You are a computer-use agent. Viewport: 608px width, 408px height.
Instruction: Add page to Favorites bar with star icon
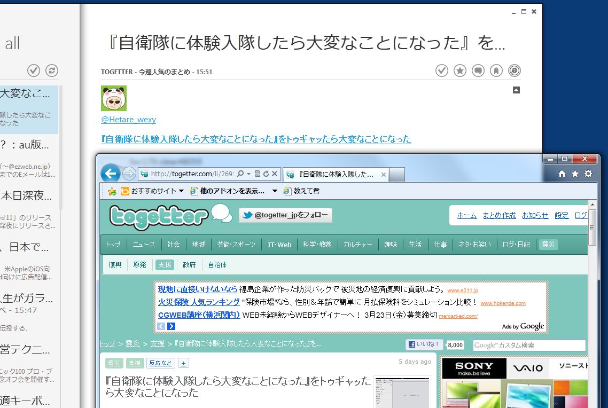click(x=112, y=191)
